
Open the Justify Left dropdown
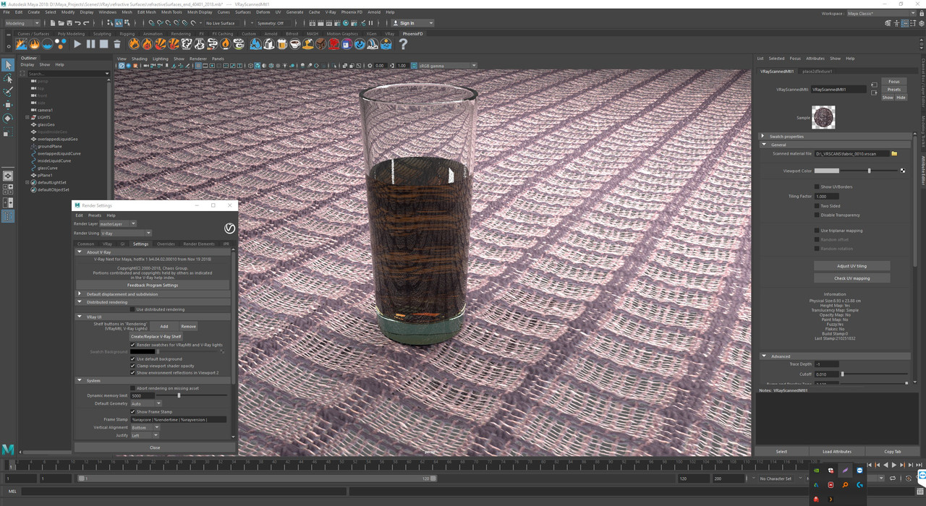click(x=144, y=435)
